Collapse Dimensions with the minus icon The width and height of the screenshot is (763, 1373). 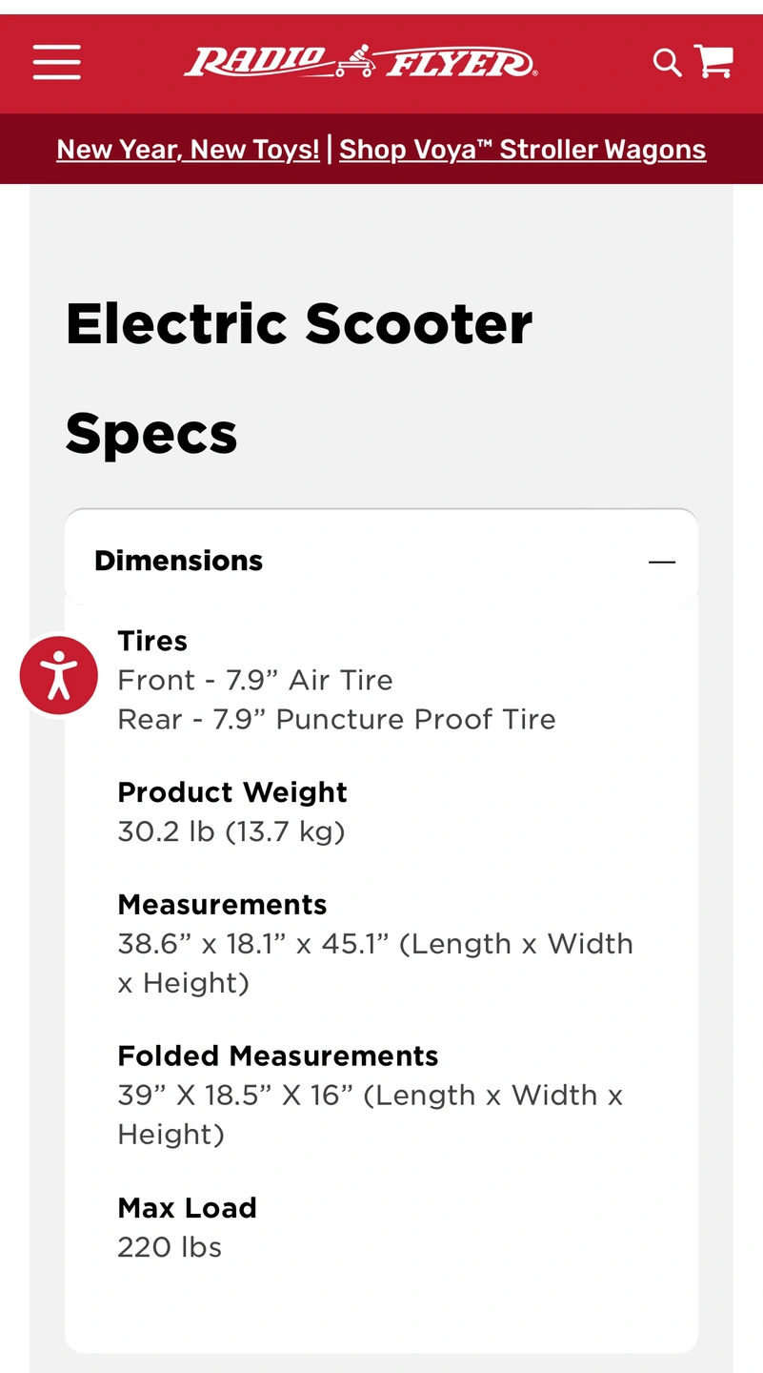click(662, 562)
